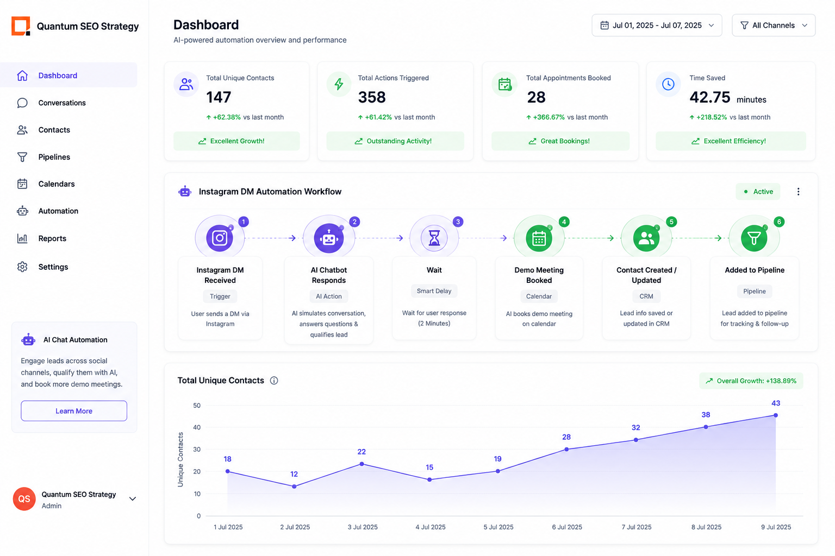This screenshot has width=835, height=556.
Task: Click the info icon beside Total Unique Contacts
Action: (x=274, y=381)
